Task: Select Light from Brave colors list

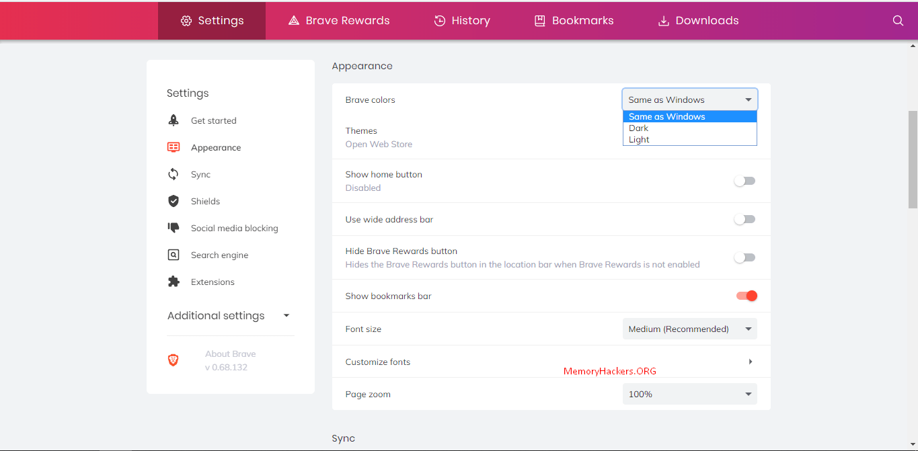Action: pos(690,140)
